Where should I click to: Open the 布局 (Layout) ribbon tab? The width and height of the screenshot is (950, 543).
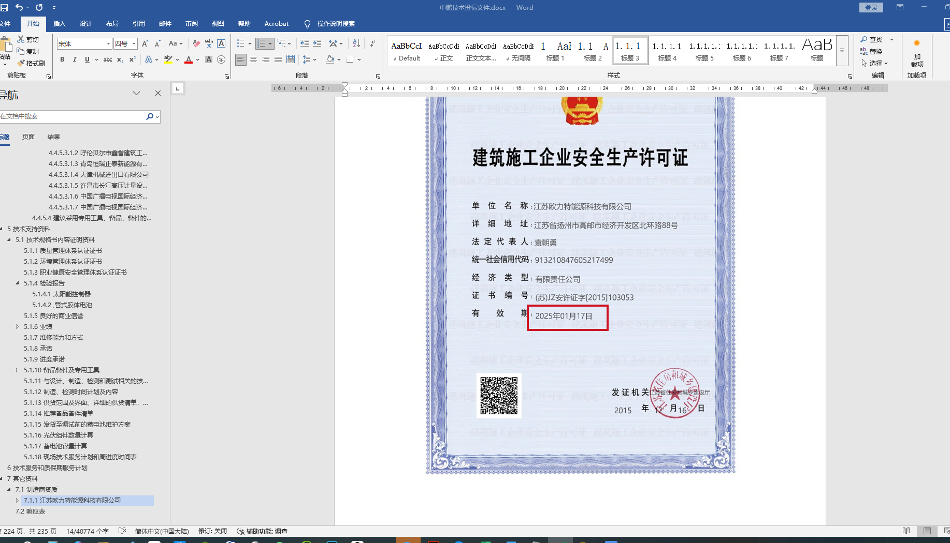pyautogui.click(x=112, y=24)
